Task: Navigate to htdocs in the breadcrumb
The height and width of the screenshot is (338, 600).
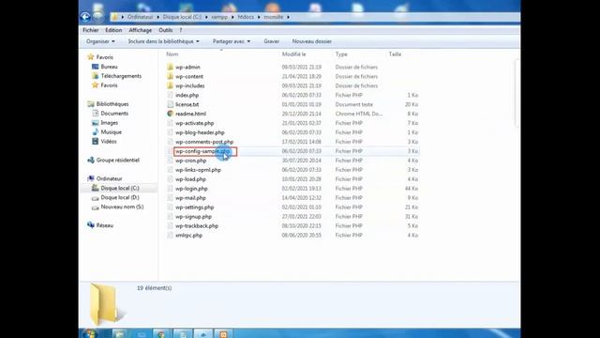Action: click(x=246, y=17)
